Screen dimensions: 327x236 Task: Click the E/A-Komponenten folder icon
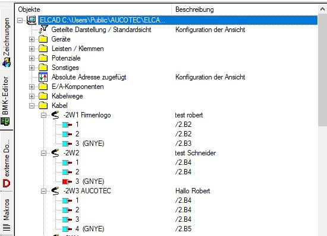point(43,87)
